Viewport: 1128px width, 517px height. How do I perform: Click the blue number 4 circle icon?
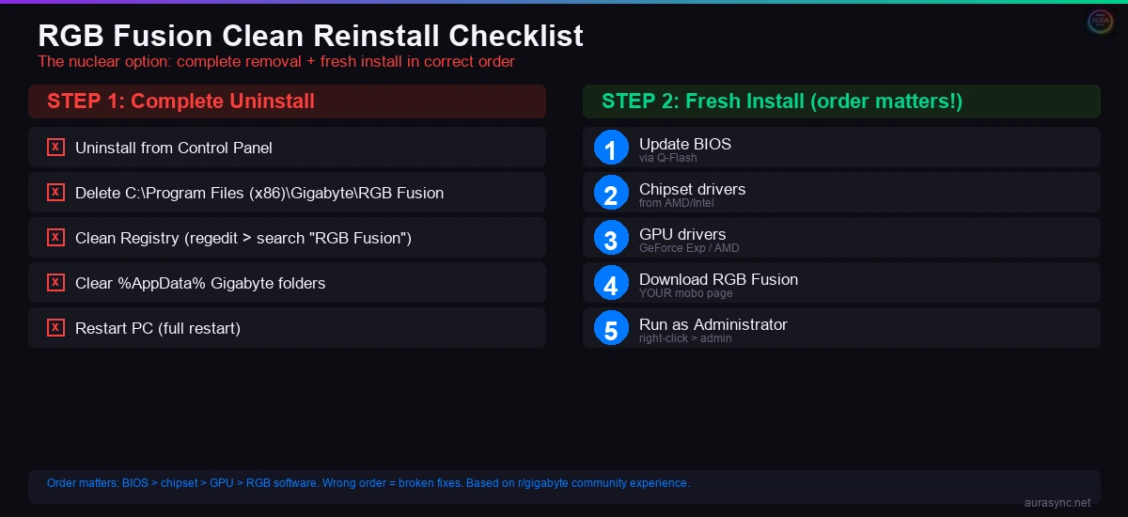click(611, 283)
